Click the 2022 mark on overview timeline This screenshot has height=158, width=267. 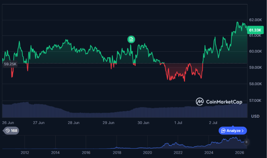(178, 153)
